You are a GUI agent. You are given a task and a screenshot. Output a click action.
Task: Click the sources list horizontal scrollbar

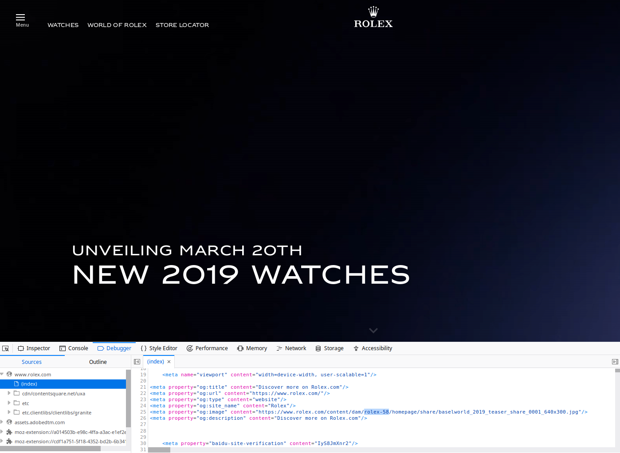coord(50,449)
